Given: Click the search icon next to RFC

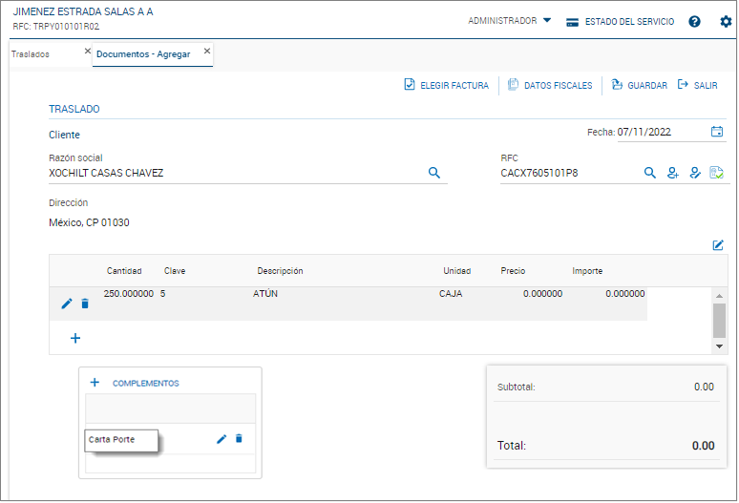Looking at the screenshot, I should [x=650, y=173].
